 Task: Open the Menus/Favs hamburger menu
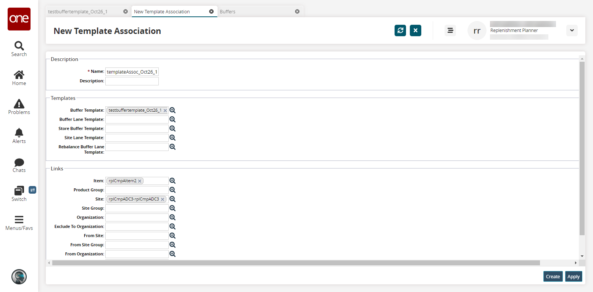pyautogui.click(x=19, y=220)
